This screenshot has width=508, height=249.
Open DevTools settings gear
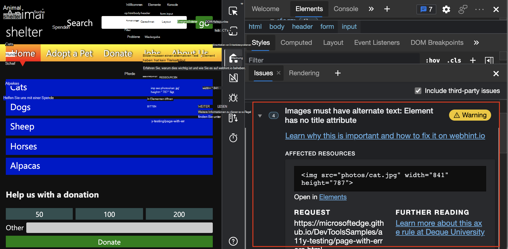click(446, 9)
